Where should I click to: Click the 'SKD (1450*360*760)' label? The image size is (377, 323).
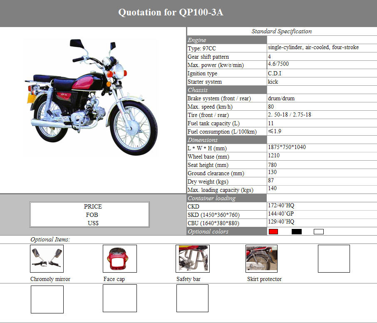point(213,215)
